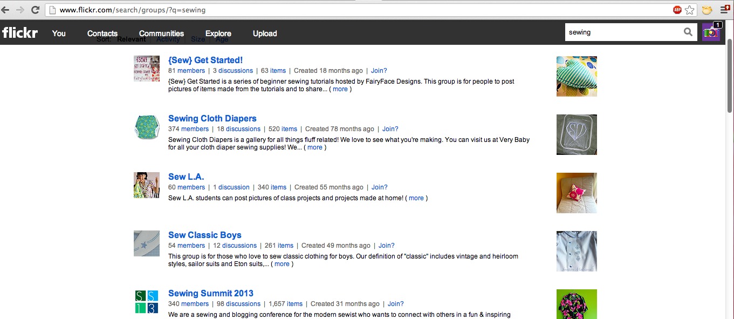Open the Communities menu
Screen dimensions: 734x319
pyautogui.click(x=162, y=33)
